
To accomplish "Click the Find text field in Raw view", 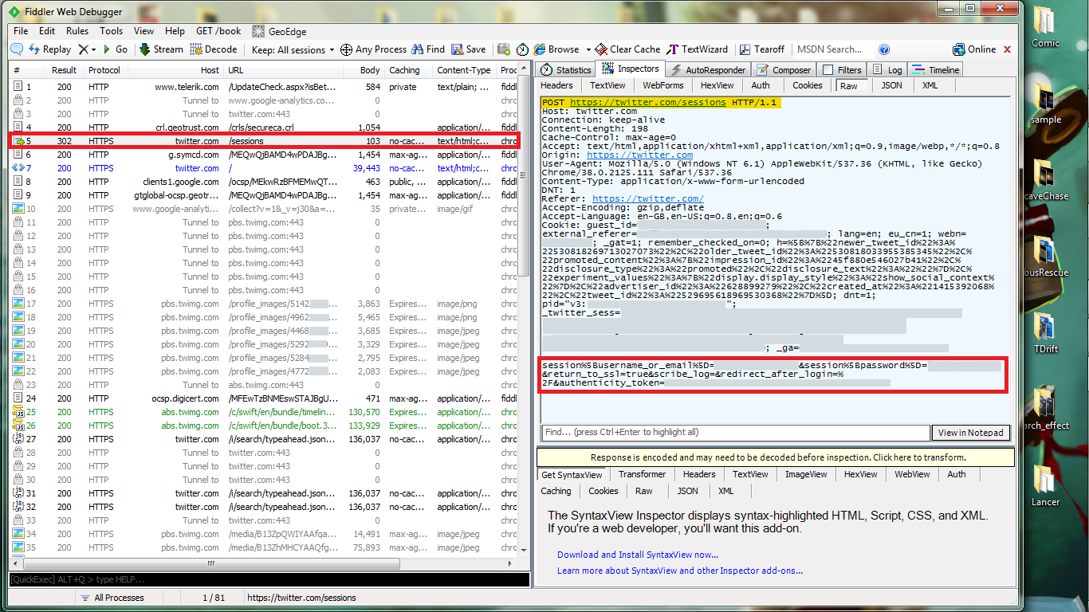I will click(735, 432).
